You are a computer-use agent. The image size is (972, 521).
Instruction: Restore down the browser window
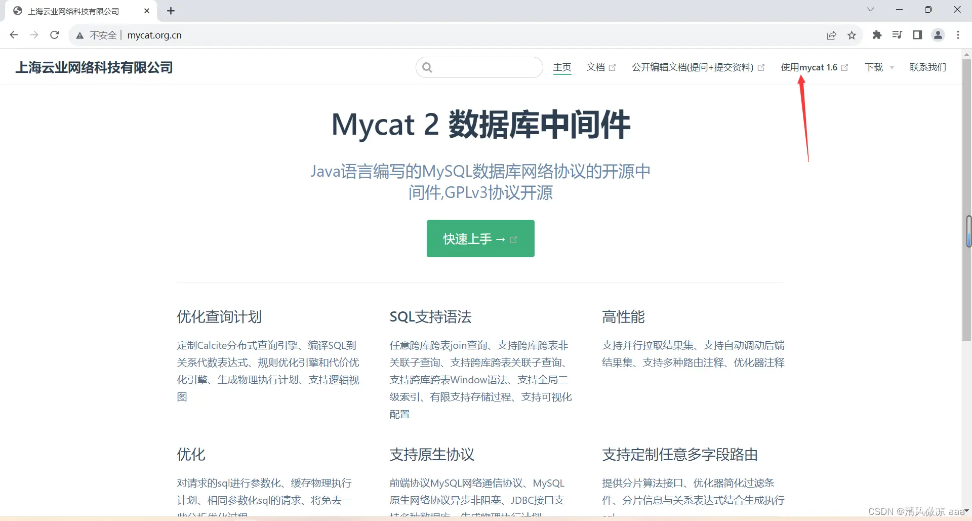point(928,10)
